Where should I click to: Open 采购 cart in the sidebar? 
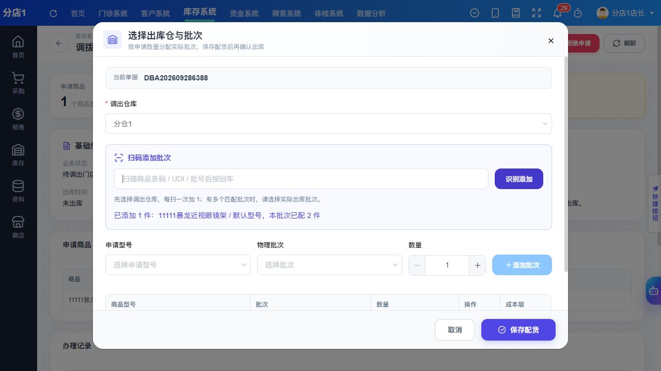click(18, 83)
